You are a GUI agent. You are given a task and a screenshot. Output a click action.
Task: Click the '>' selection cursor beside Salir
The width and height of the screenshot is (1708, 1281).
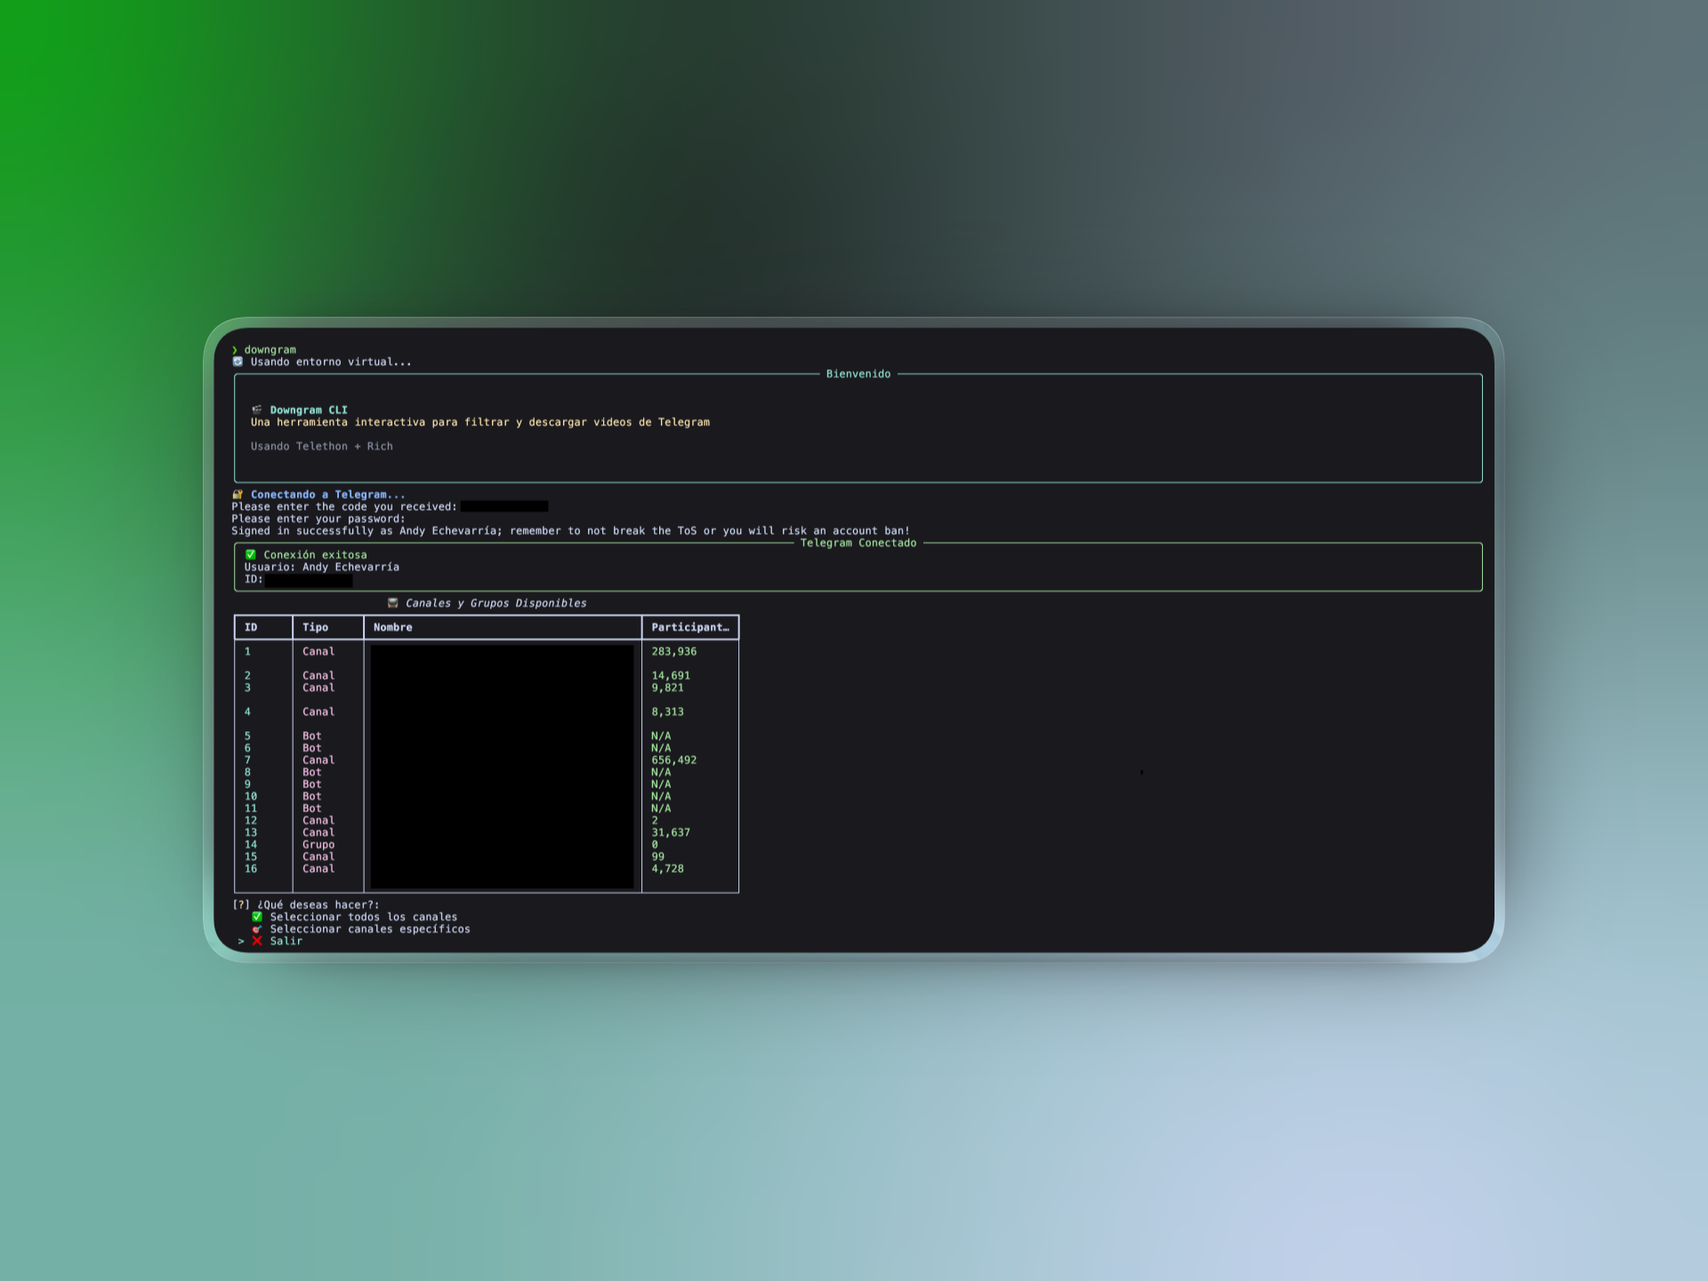pos(241,941)
